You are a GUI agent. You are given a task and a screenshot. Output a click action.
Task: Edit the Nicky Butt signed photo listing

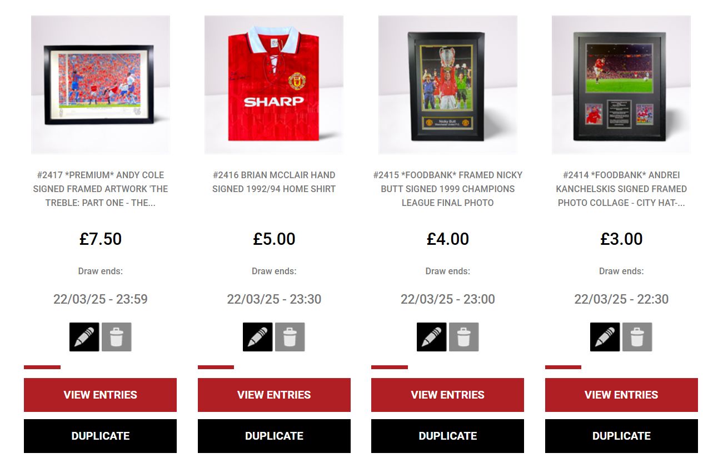[x=432, y=337]
